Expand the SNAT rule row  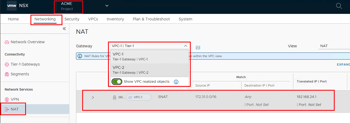tap(93, 97)
